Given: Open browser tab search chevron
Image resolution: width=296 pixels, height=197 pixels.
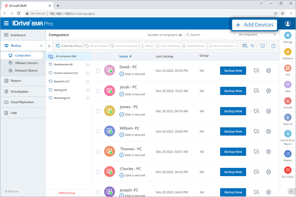Looking at the screenshot, I should (261, 3).
